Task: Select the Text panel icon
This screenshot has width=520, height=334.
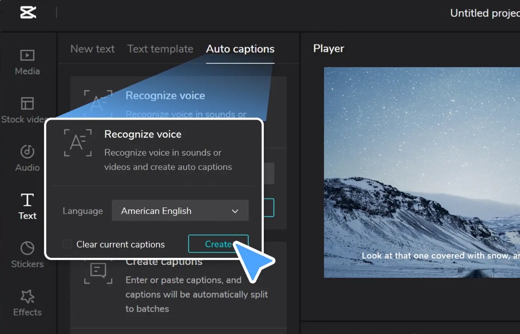Action: pyautogui.click(x=27, y=200)
